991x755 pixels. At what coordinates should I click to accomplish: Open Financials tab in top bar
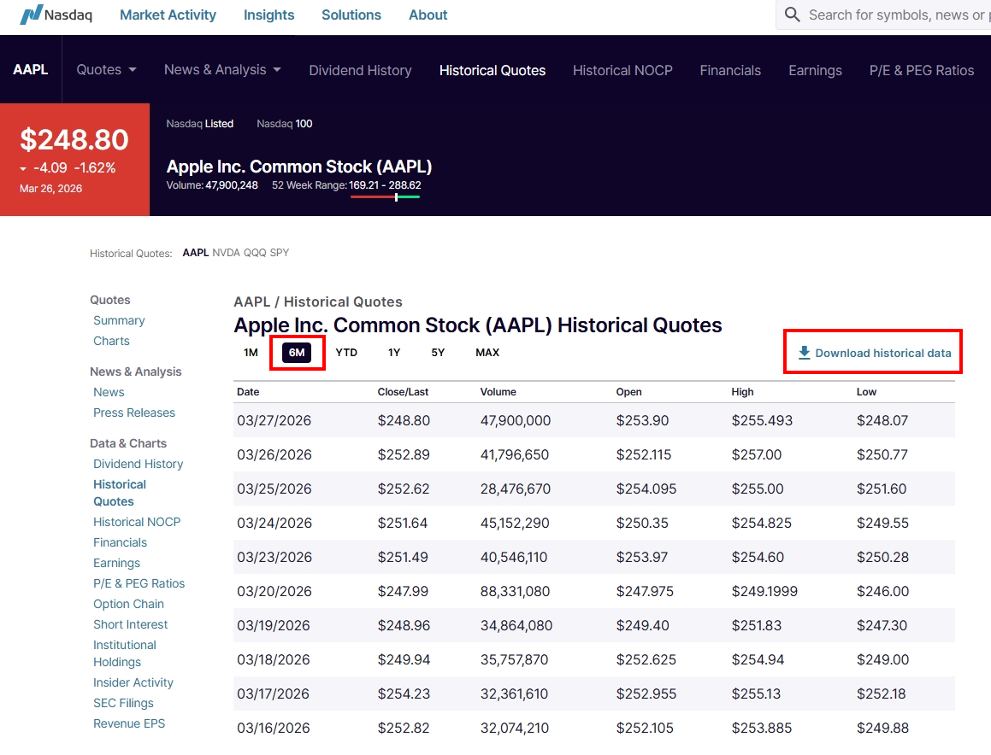[x=730, y=70]
